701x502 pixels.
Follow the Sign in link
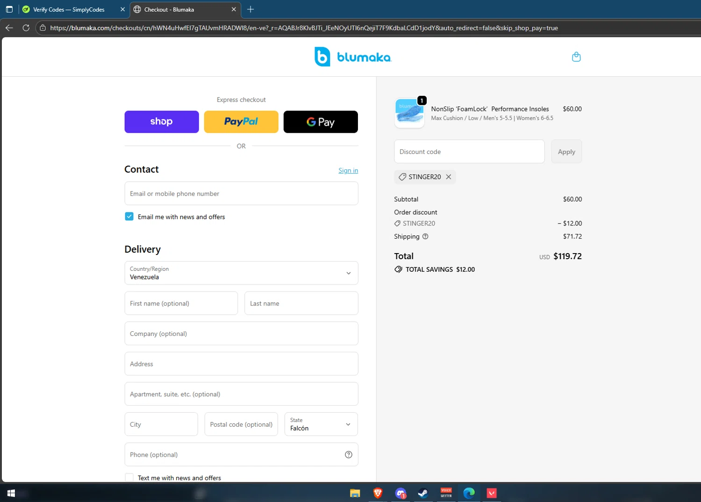click(x=348, y=170)
